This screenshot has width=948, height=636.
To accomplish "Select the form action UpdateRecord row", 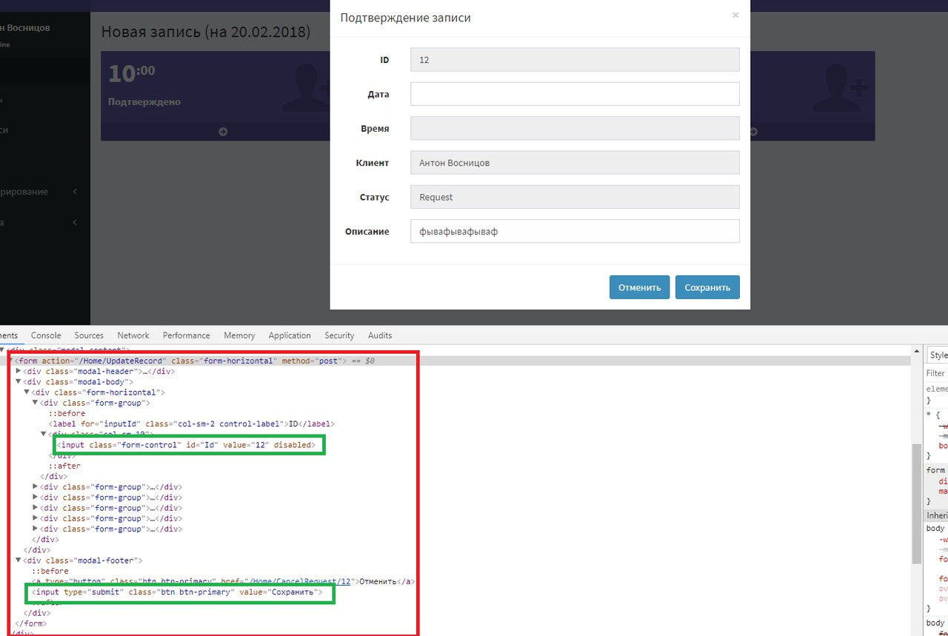I will point(455,361).
